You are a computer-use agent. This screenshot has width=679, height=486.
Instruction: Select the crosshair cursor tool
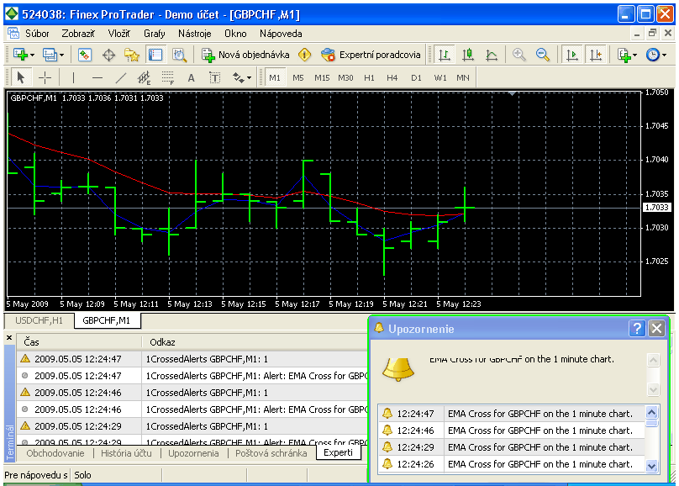(x=45, y=78)
